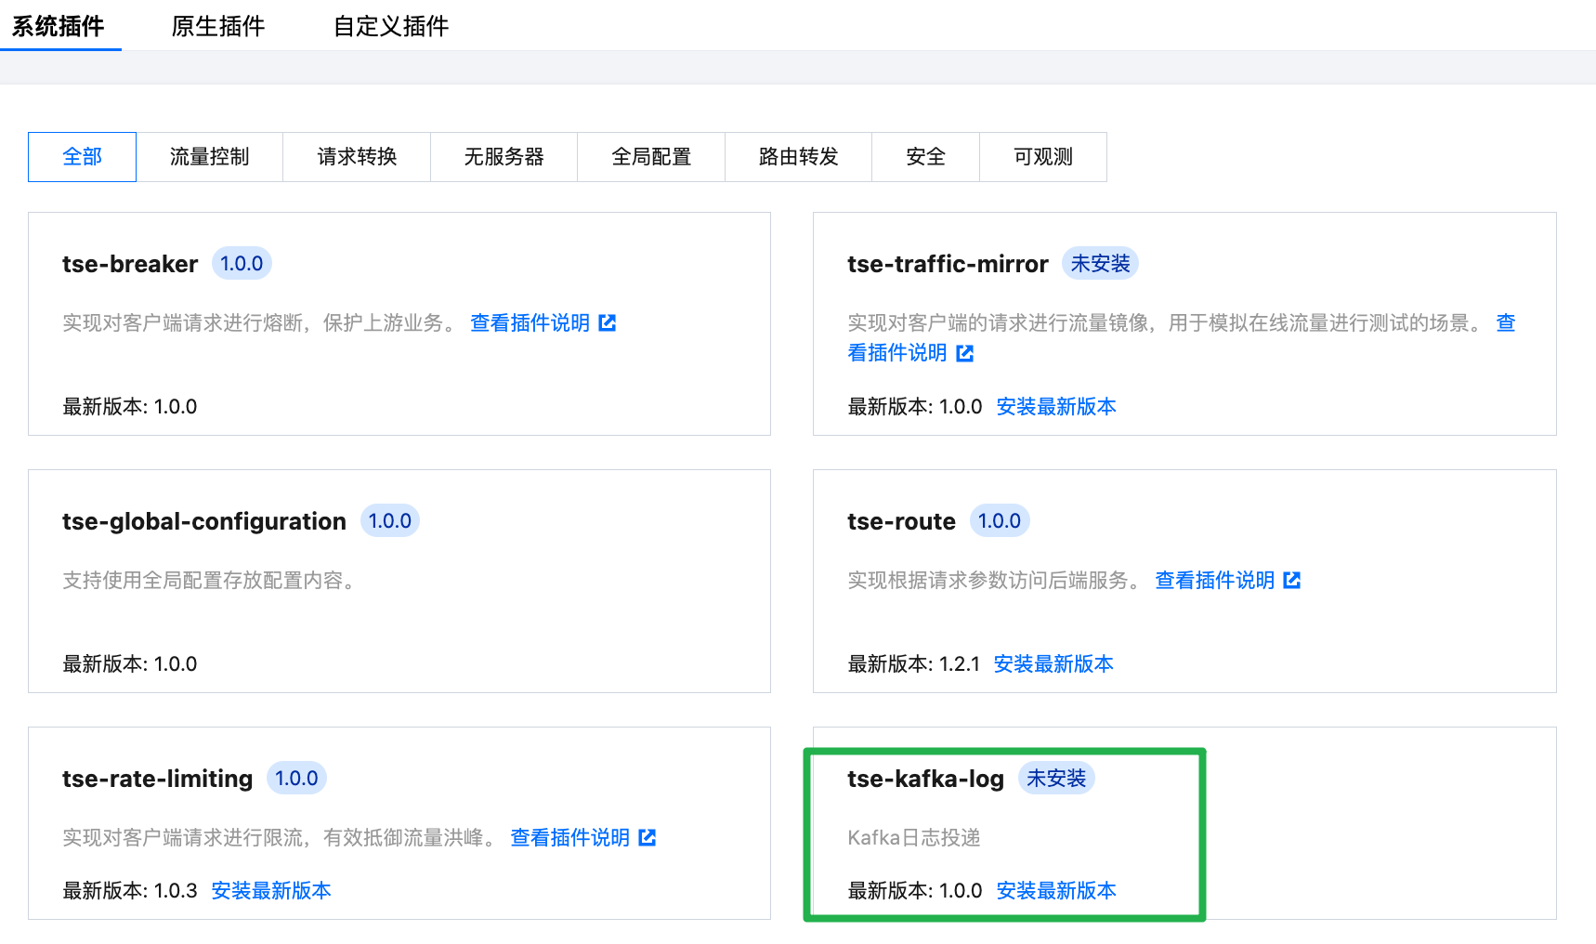This screenshot has width=1596, height=944.
Task: Open the 原生插件 tab
Action: pyautogui.click(x=218, y=26)
